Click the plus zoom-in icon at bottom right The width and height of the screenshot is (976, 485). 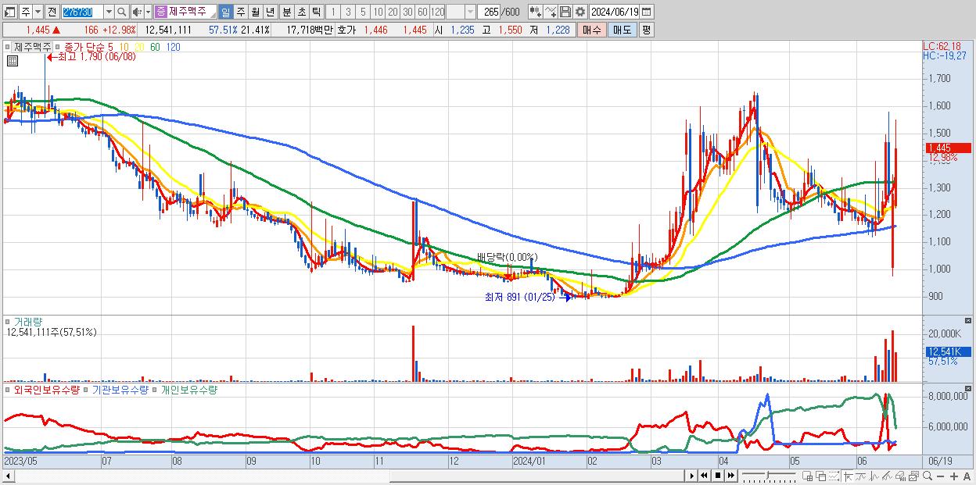click(953, 476)
